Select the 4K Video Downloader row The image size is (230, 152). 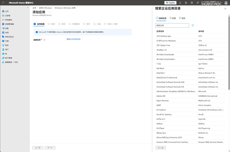coord(191,54)
